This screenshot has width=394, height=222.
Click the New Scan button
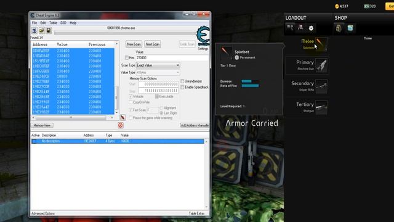134,44
